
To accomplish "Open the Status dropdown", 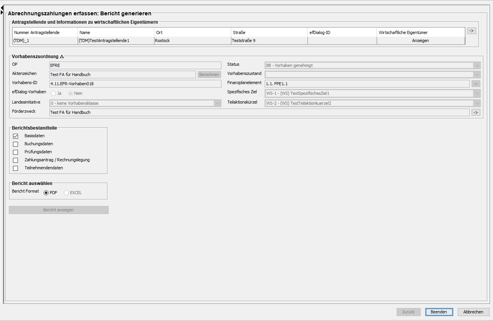I will click(477, 65).
